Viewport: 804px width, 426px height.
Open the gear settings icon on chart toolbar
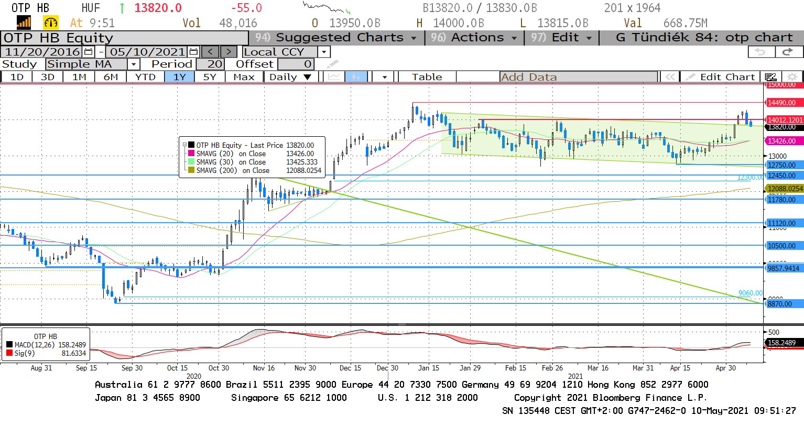792,77
